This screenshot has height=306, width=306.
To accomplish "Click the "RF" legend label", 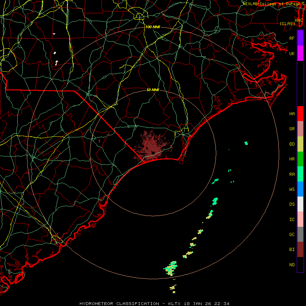I will (292, 38).
